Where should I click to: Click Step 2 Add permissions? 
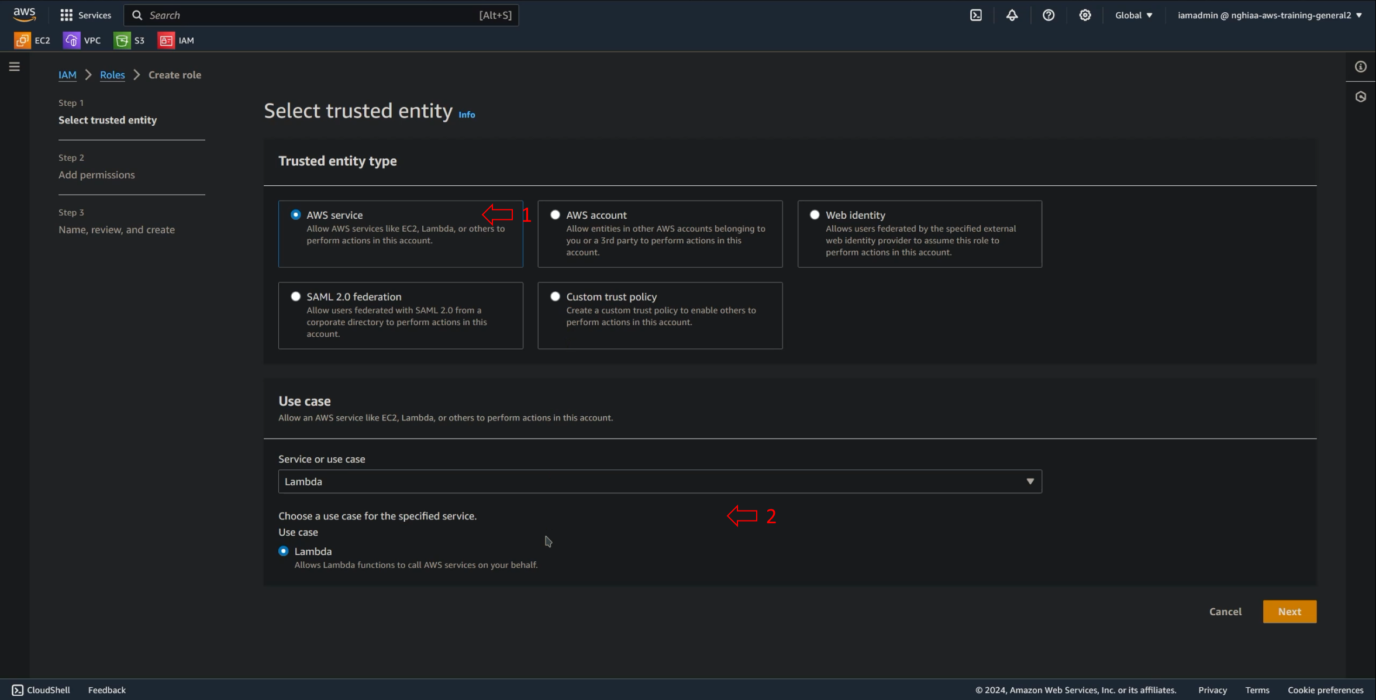click(x=96, y=175)
